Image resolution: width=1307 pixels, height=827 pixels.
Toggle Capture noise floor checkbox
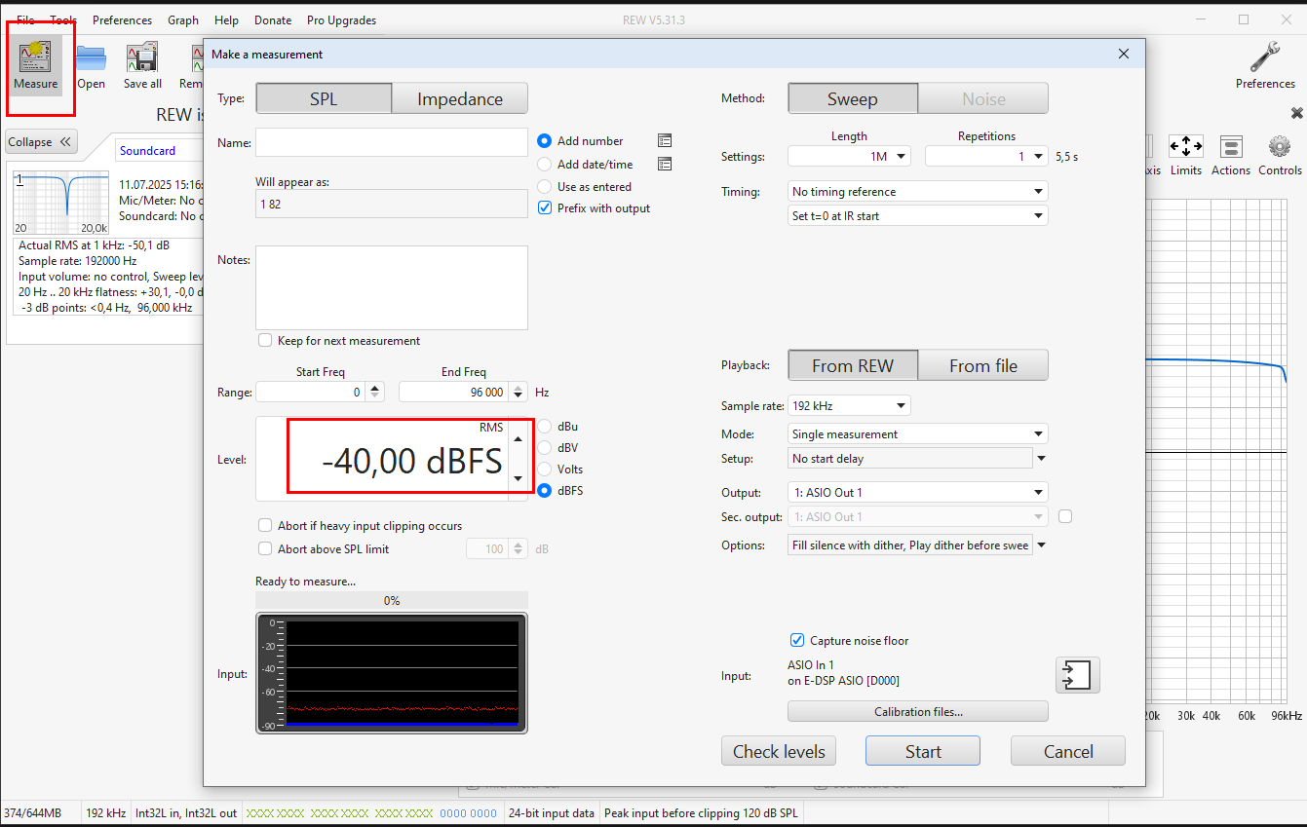[797, 641]
